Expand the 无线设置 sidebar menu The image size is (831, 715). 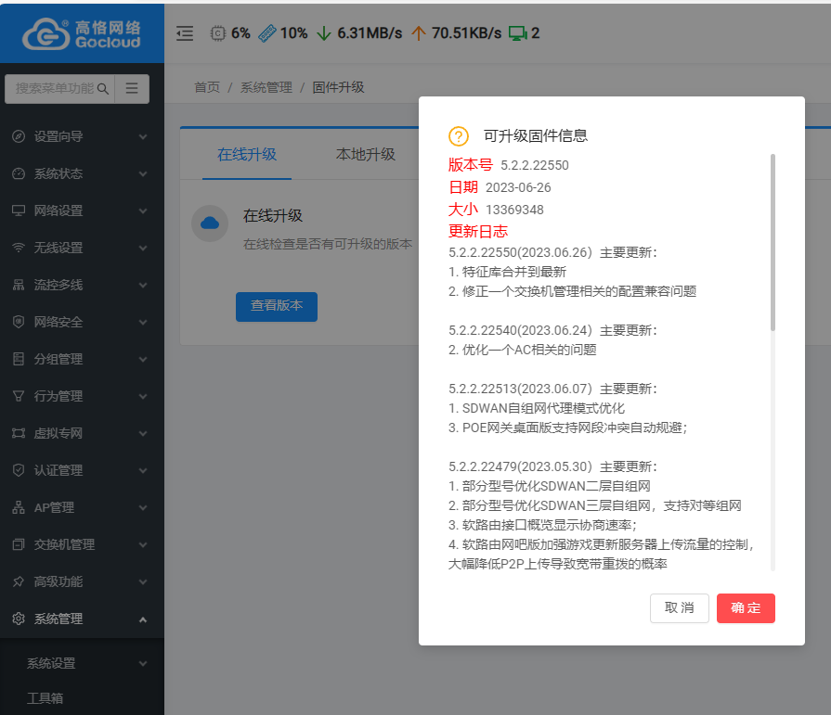pyautogui.click(x=82, y=248)
